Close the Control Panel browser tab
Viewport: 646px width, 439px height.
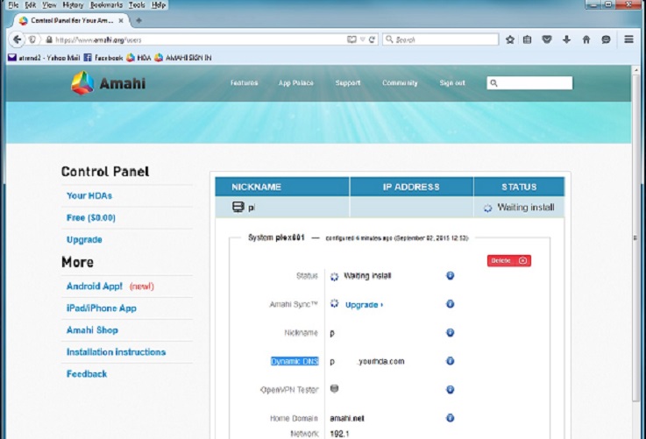[x=121, y=20]
